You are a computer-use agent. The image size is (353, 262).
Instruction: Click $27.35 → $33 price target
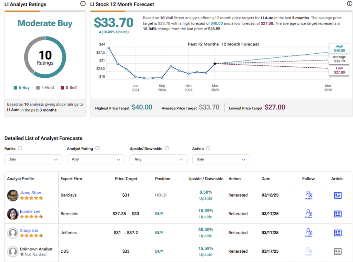[125, 214]
